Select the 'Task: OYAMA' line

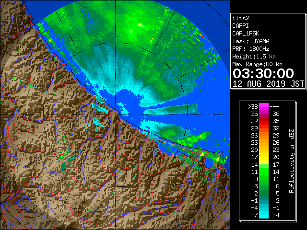(x=251, y=41)
